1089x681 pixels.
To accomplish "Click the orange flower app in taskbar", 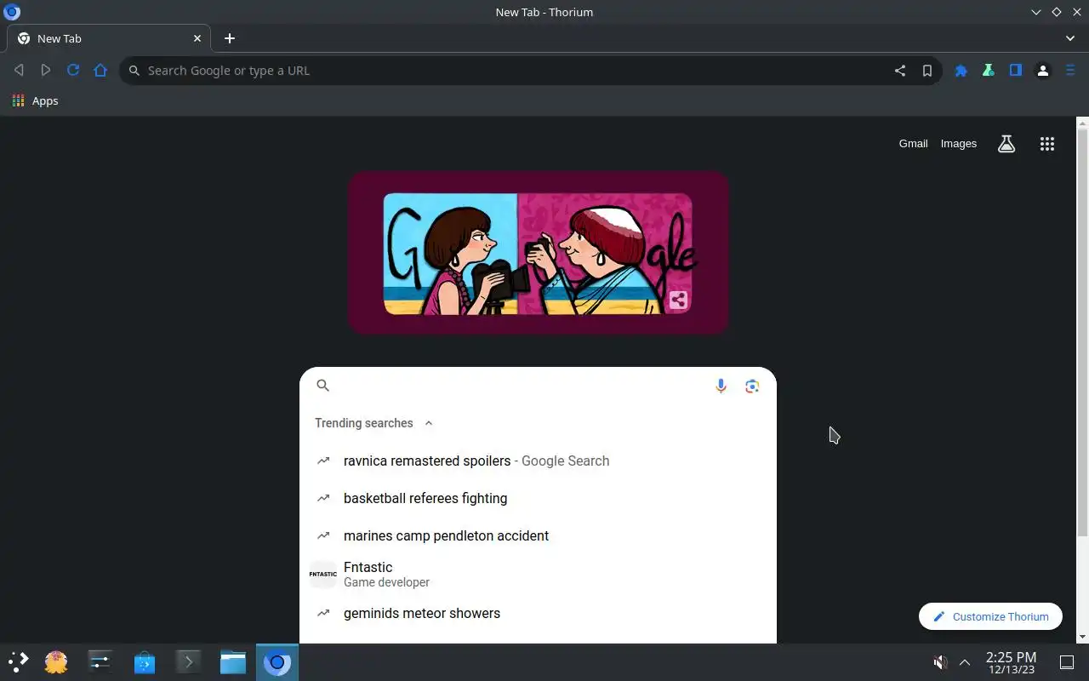I will coord(56,661).
